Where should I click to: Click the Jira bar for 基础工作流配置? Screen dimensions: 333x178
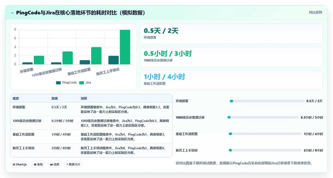(x=96, y=56)
